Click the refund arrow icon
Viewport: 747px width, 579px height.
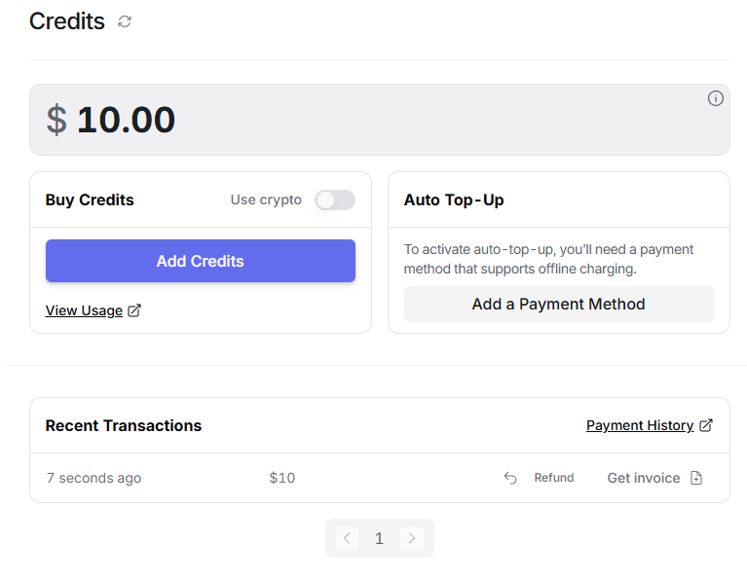tap(510, 478)
